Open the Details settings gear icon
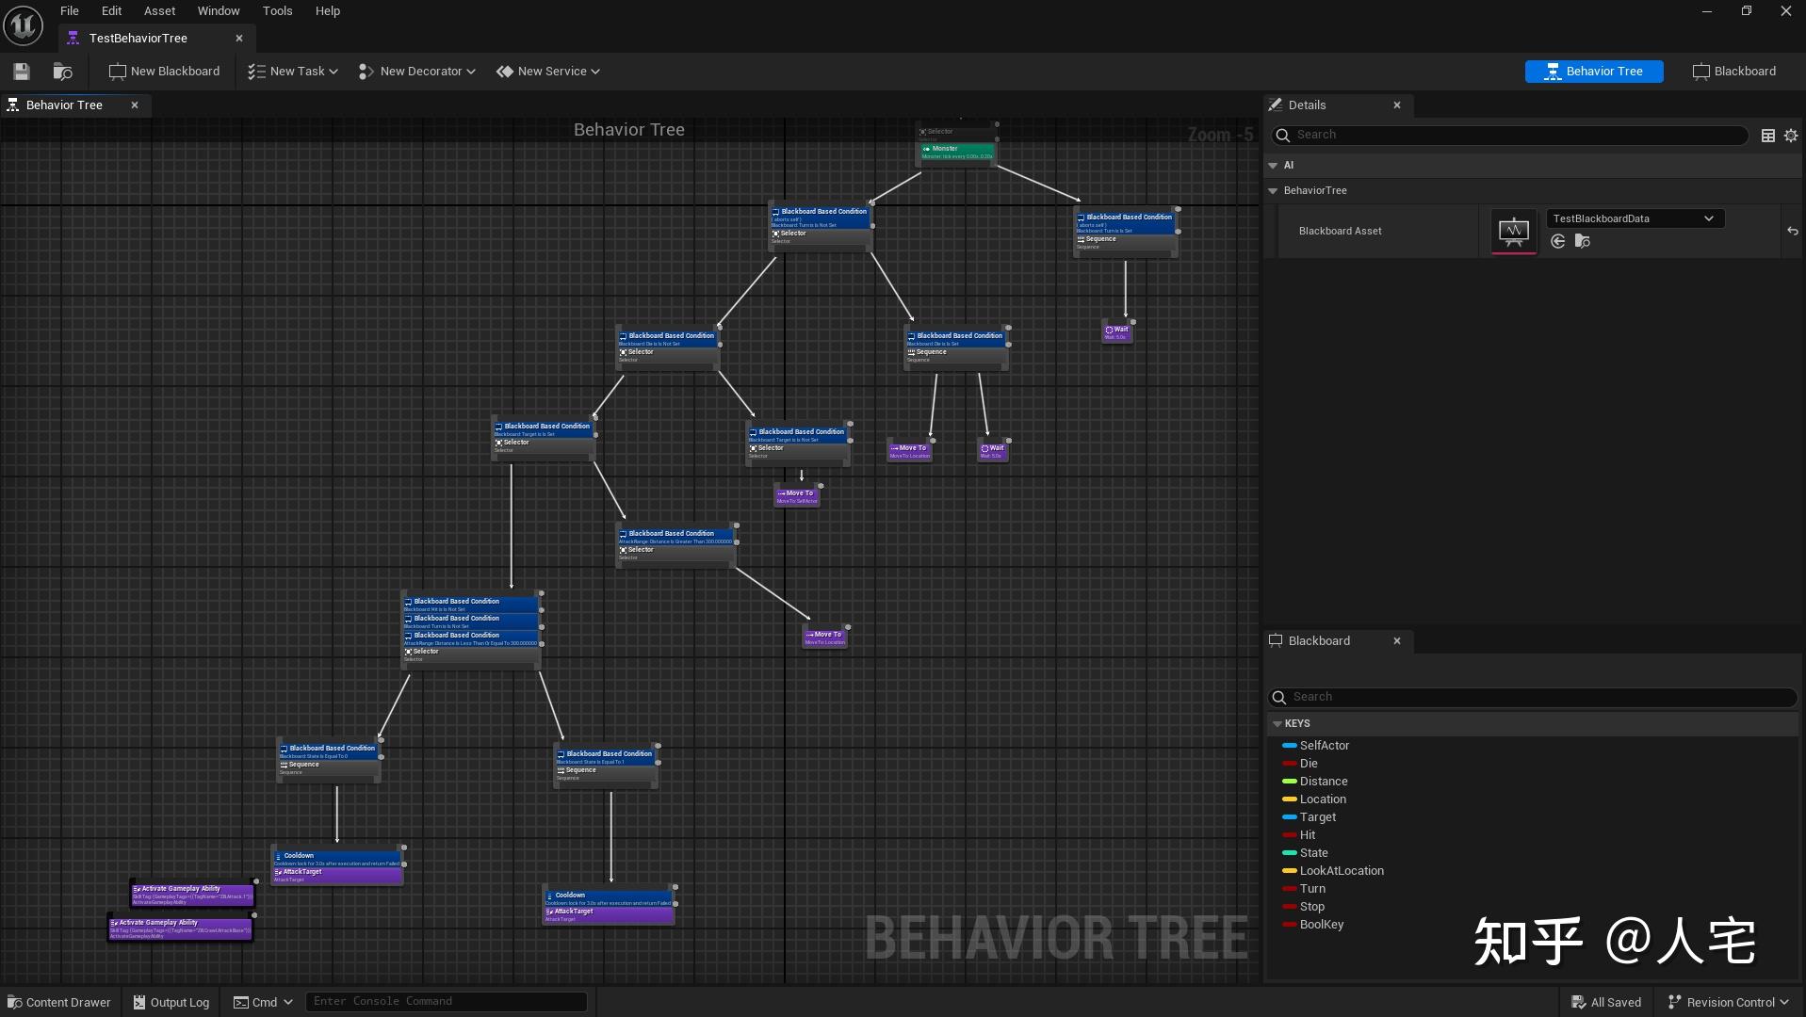1806x1017 pixels. 1790,136
